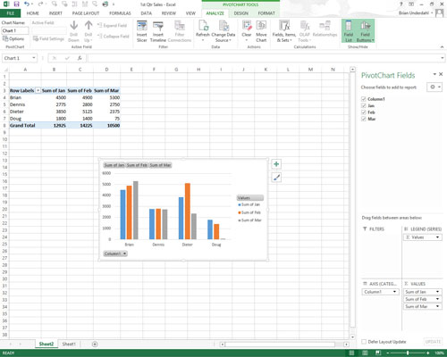Open Chart Styles paintbrush button
The image size is (447, 357).
point(276,178)
